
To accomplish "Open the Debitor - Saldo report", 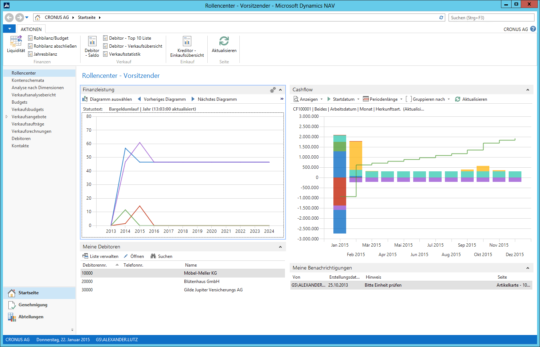I will tap(92, 47).
